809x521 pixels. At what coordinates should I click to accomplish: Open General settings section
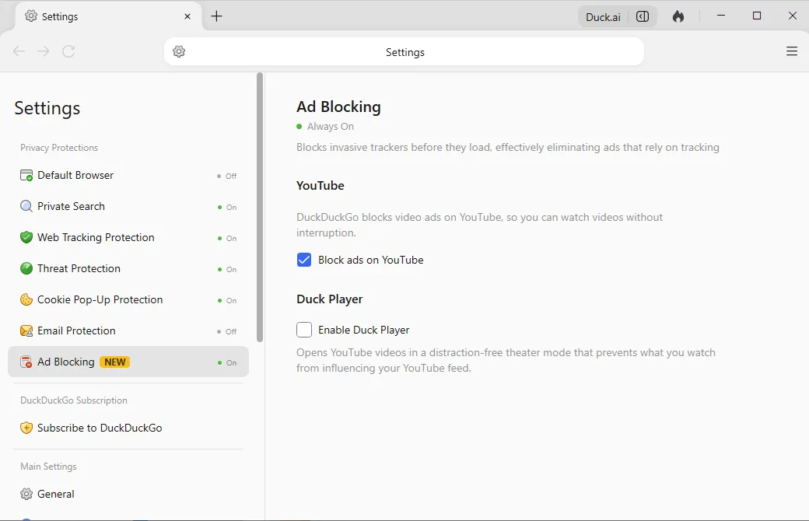(x=128, y=494)
